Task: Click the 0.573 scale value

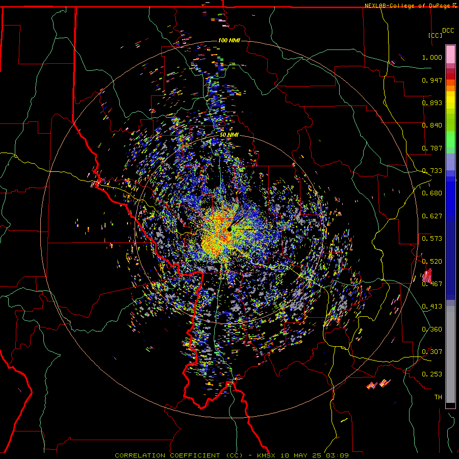Action: [432, 239]
